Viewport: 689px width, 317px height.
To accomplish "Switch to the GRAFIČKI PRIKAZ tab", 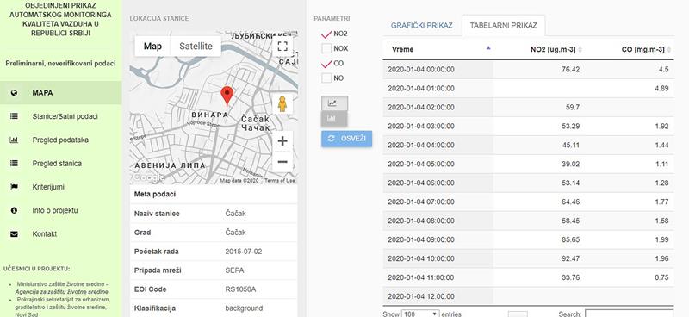I will point(421,25).
